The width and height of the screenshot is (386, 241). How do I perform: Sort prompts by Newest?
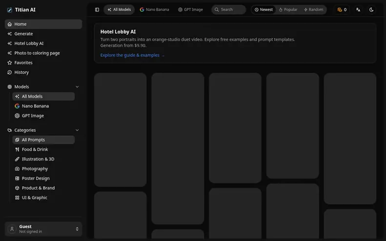click(264, 10)
